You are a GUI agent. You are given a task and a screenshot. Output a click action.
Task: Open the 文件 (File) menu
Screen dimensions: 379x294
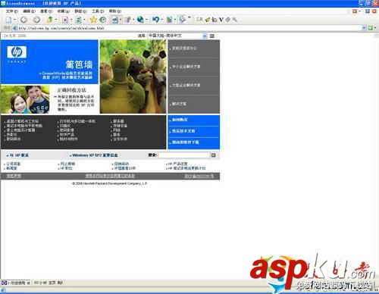point(12,11)
